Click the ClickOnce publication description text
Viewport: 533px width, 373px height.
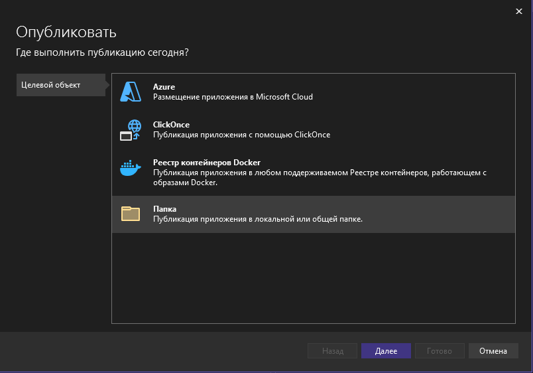(x=241, y=135)
